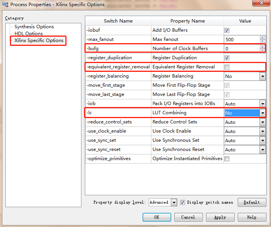Increase Number of Clock Buffers value
This screenshot has height=227, width=271.
pyautogui.click(x=262, y=47)
